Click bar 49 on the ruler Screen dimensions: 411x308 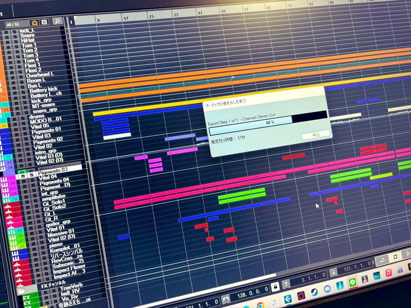223,11
